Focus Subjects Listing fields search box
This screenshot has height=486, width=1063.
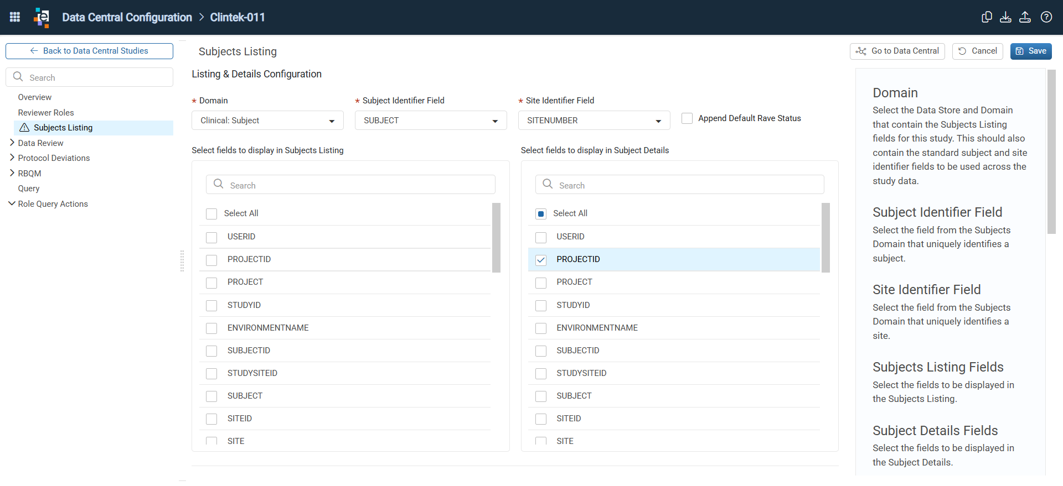click(x=350, y=185)
